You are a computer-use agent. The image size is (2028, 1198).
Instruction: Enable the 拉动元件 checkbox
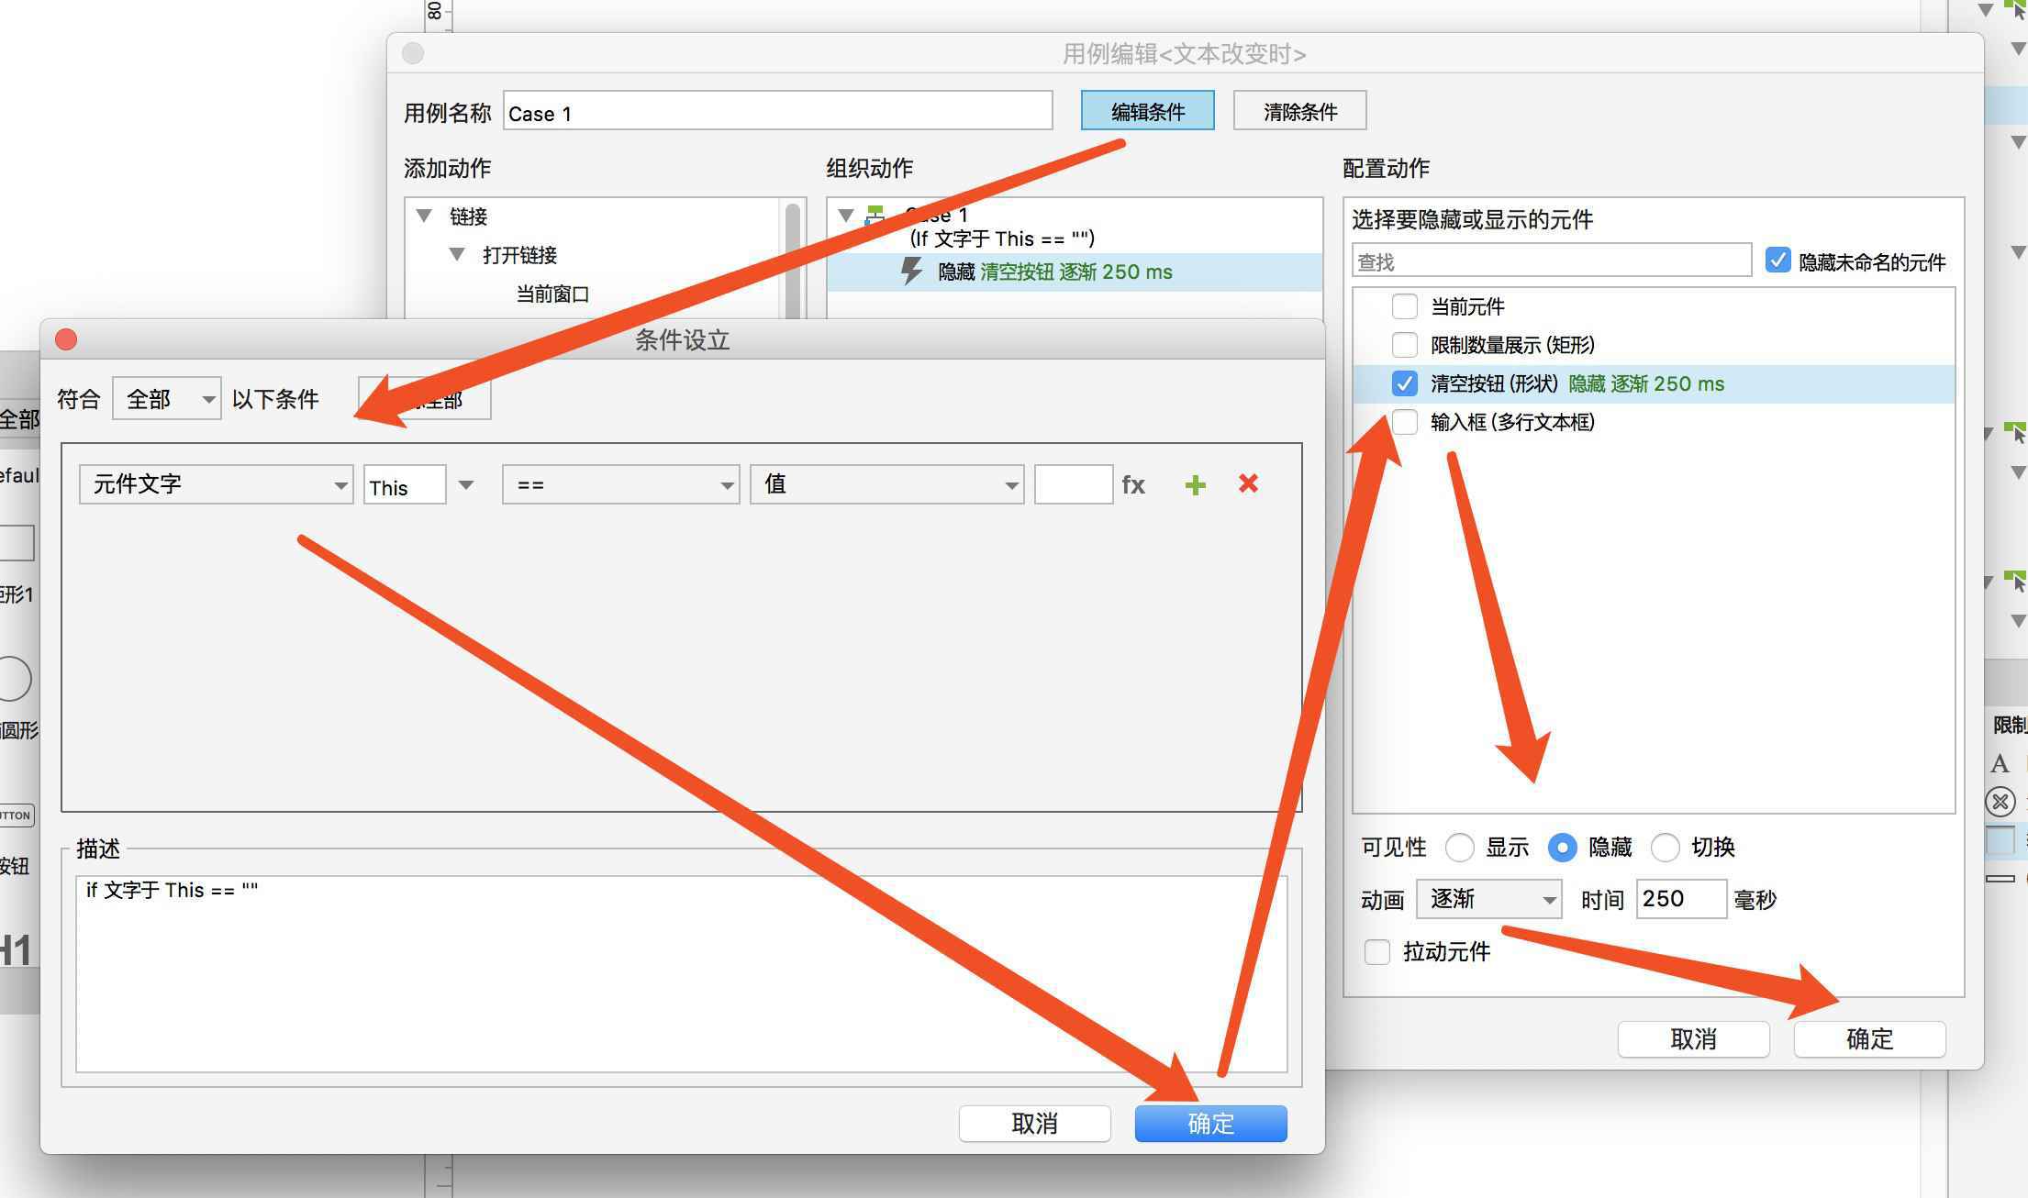[x=1376, y=952]
